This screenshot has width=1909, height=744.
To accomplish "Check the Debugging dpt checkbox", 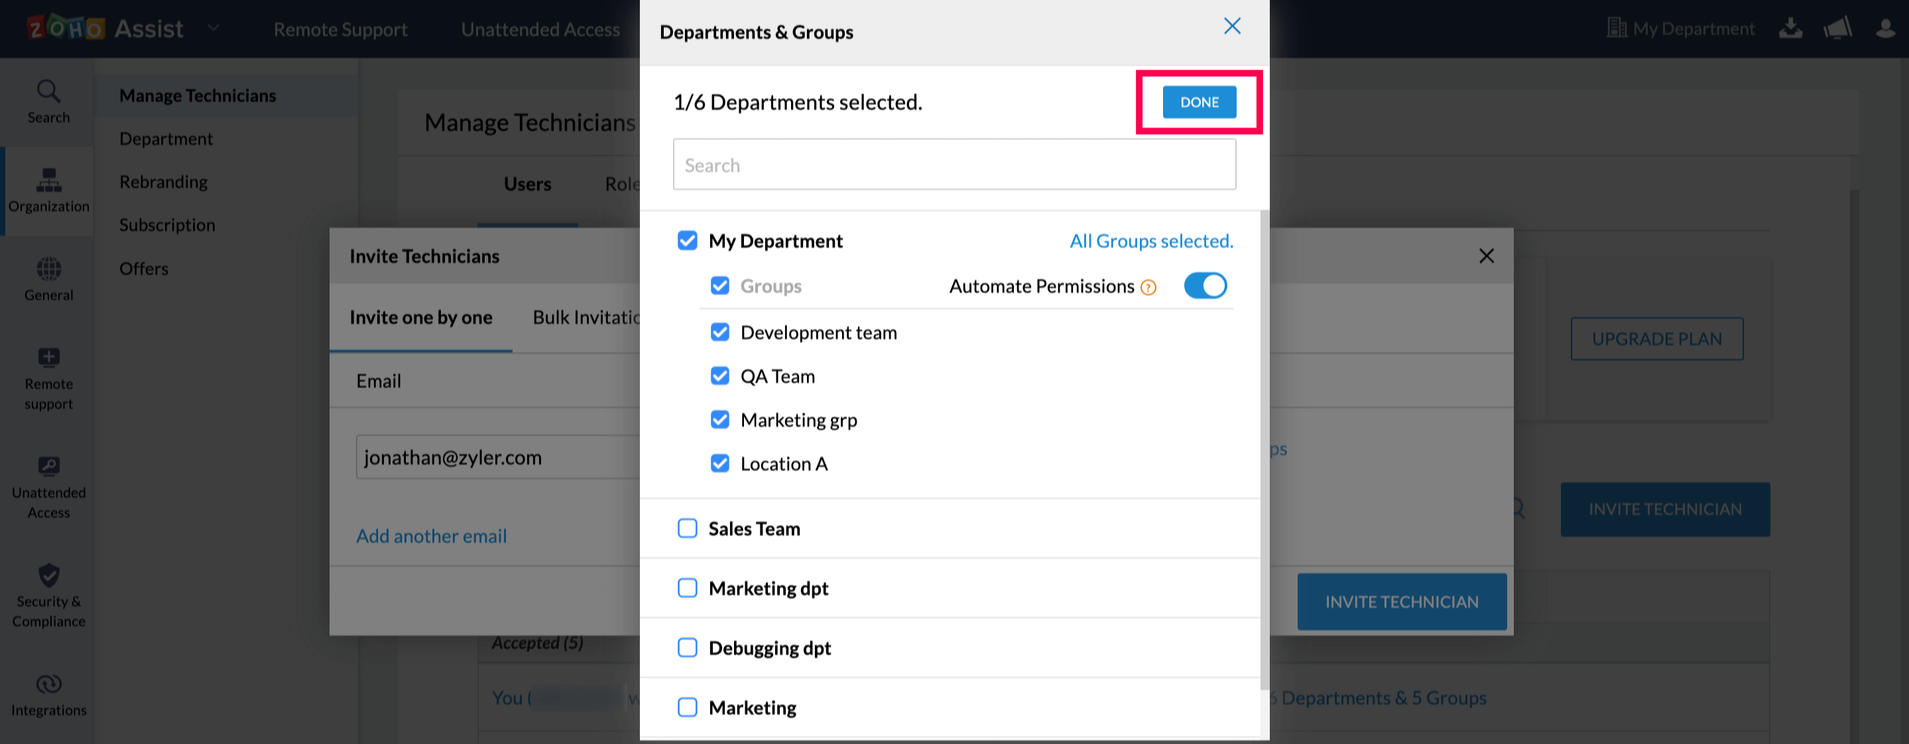I will (x=687, y=648).
